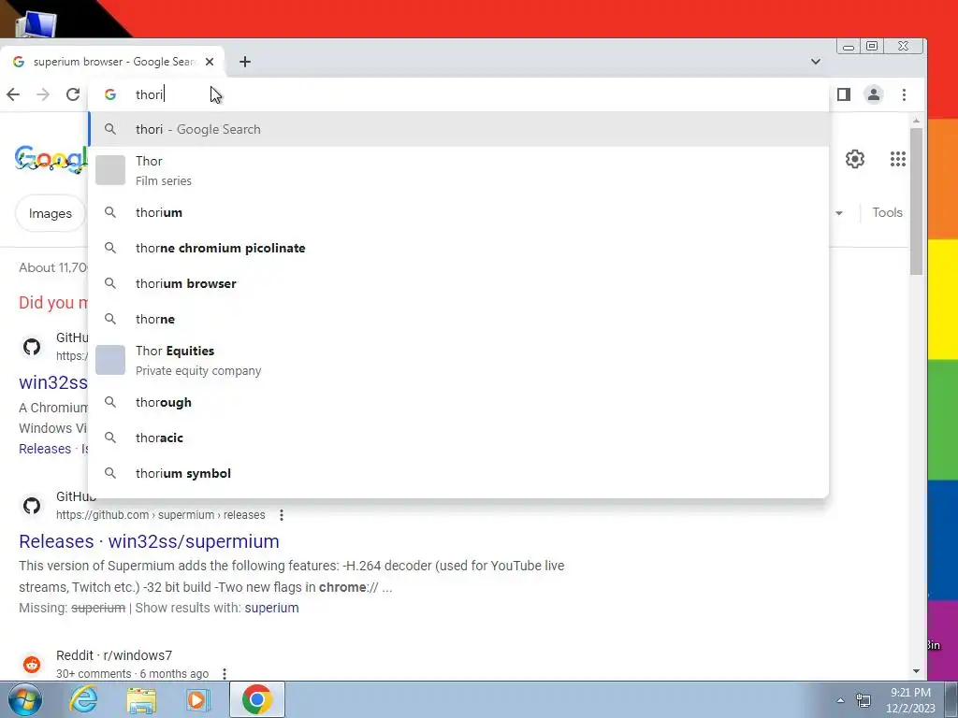Open the Chrome profile avatar
Viewport: 958px width, 718px height.
(874, 94)
